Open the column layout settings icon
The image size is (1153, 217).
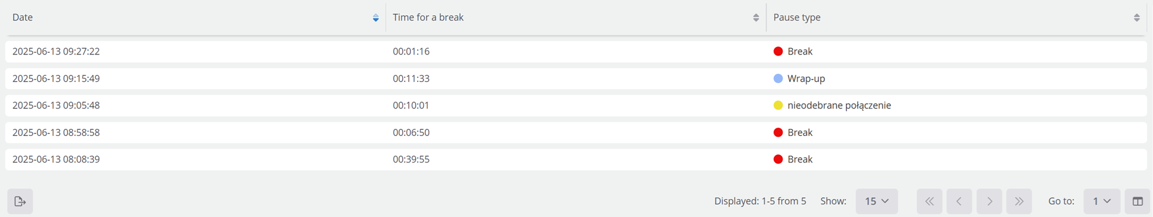[1137, 201]
